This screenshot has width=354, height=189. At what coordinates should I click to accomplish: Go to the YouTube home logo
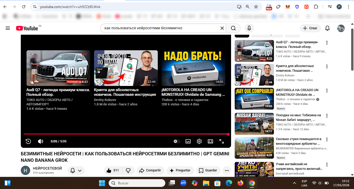click(27, 28)
